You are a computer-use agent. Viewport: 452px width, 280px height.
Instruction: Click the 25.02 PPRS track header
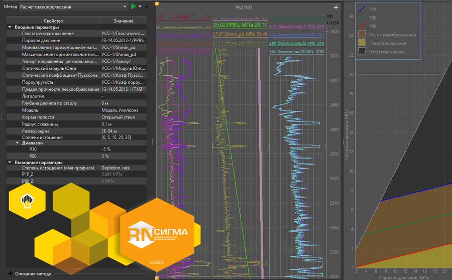(240, 25)
